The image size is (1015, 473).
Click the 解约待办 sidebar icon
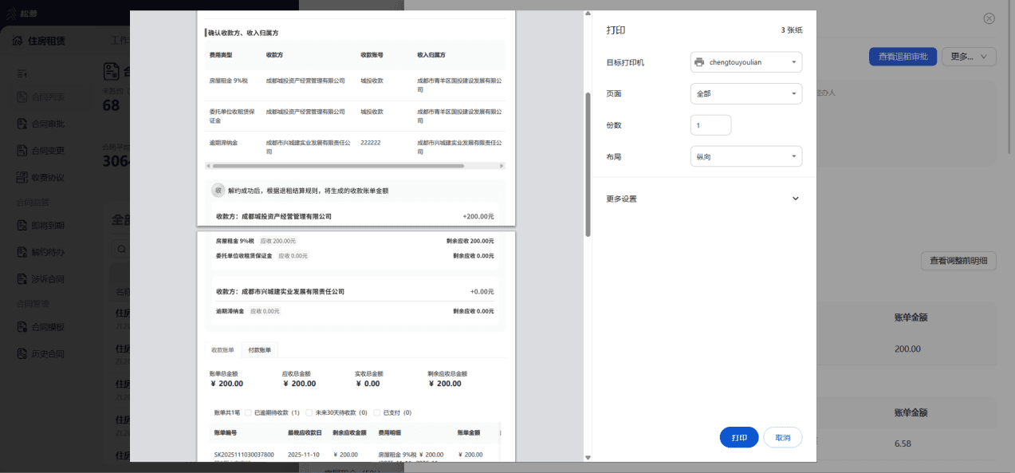point(22,252)
